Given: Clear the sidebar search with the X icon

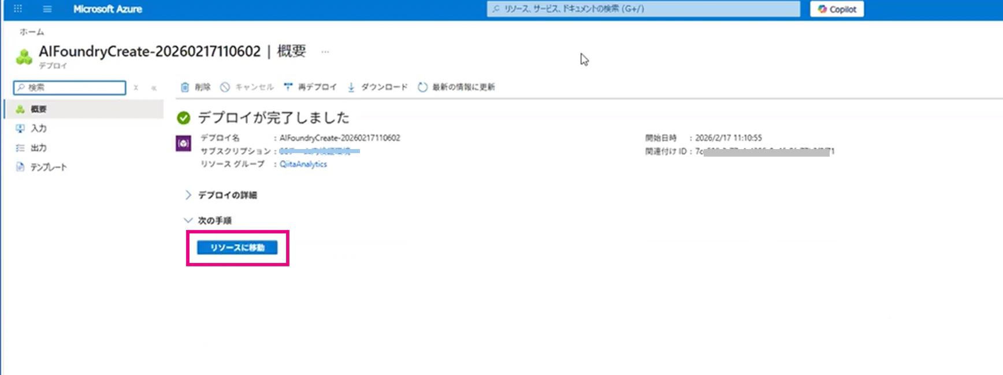Looking at the screenshot, I should (136, 88).
